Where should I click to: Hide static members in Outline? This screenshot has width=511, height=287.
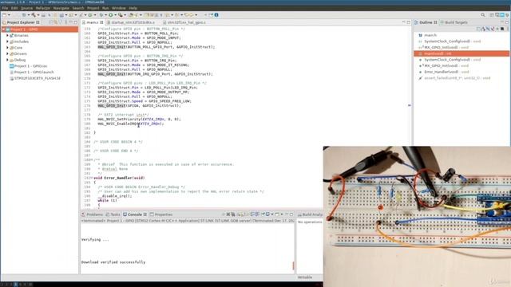493,29
